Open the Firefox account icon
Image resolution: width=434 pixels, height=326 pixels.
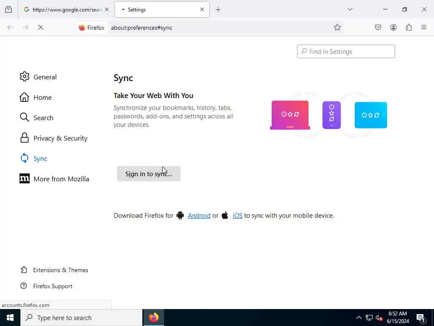(x=394, y=27)
